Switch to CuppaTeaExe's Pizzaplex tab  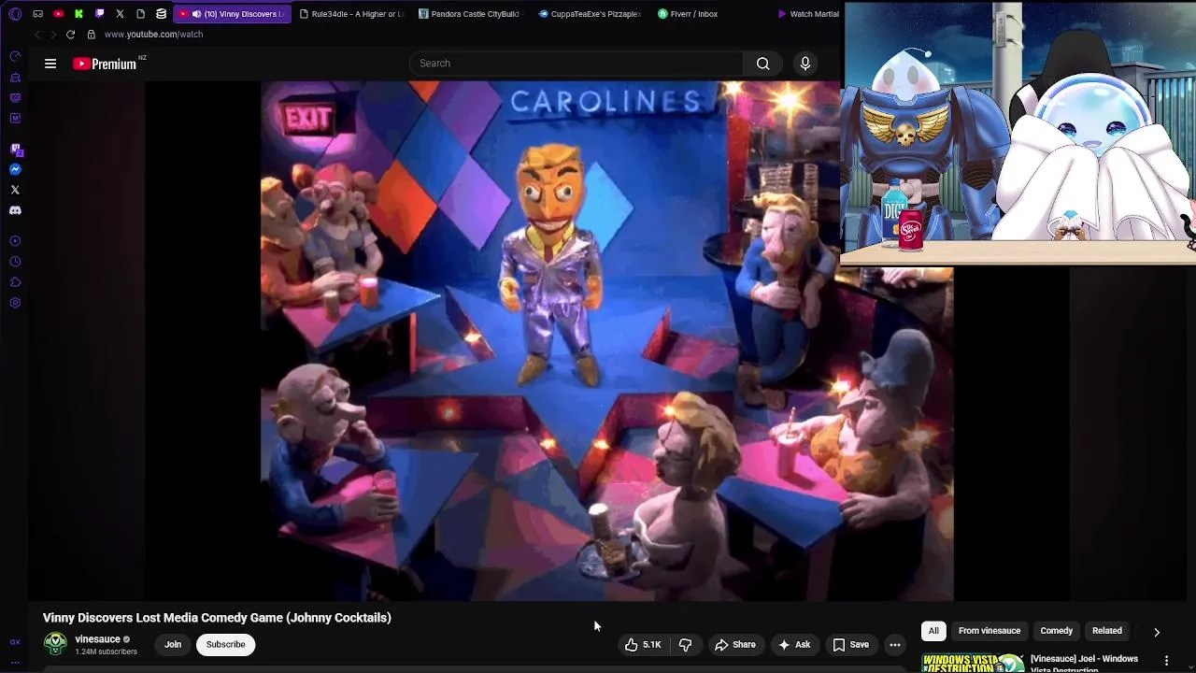tap(591, 14)
